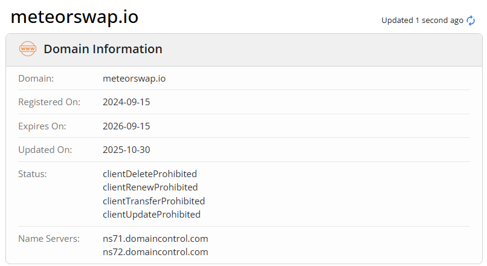Click the 'Updated 1 second ago' text

422,21
